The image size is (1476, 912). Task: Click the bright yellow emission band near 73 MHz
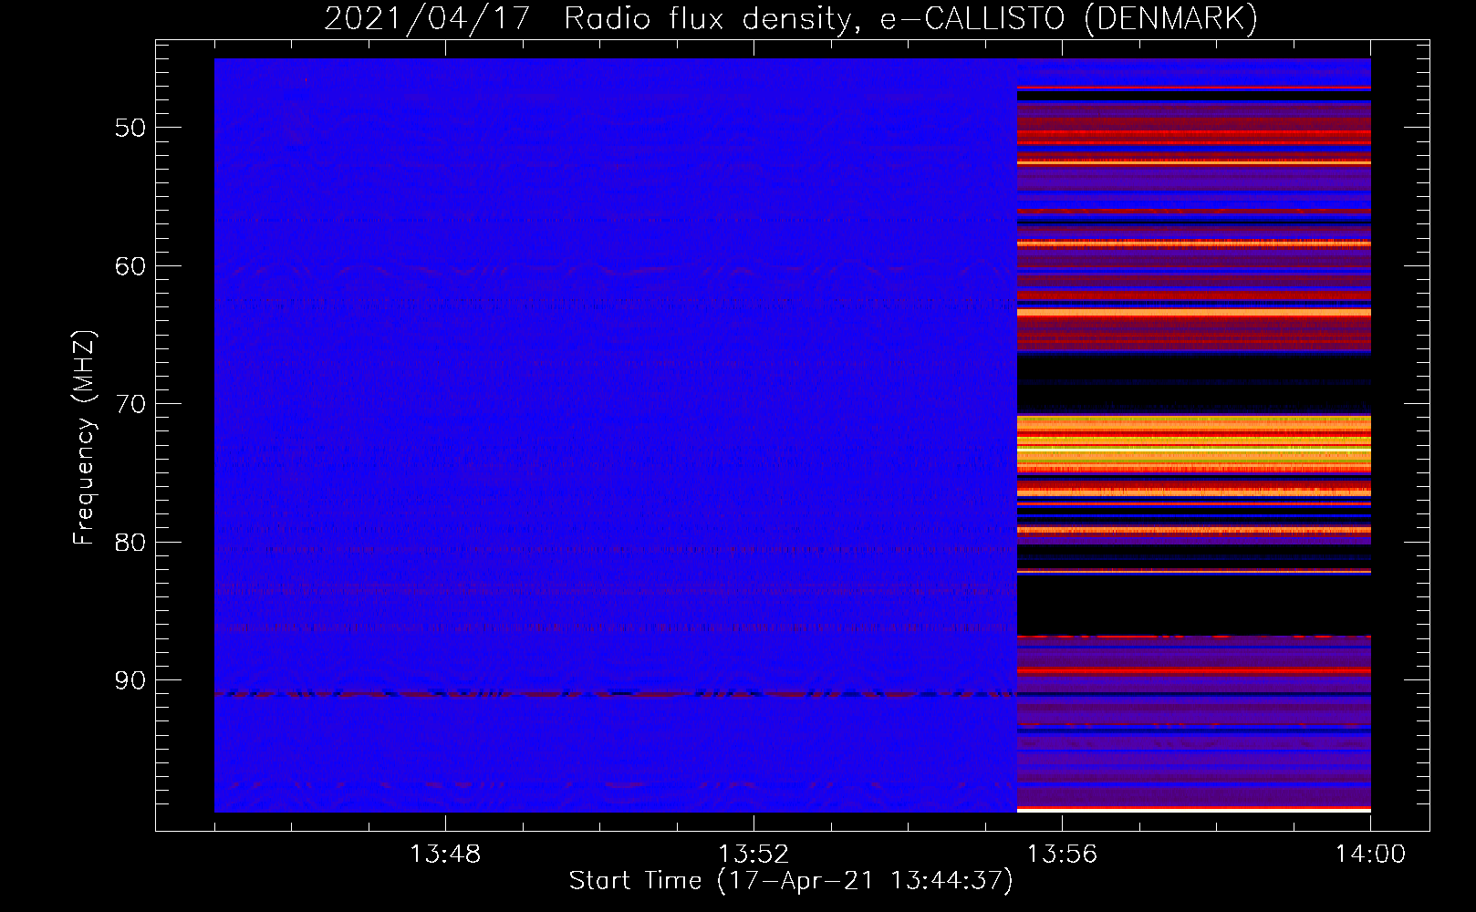[x=1194, y=444]
